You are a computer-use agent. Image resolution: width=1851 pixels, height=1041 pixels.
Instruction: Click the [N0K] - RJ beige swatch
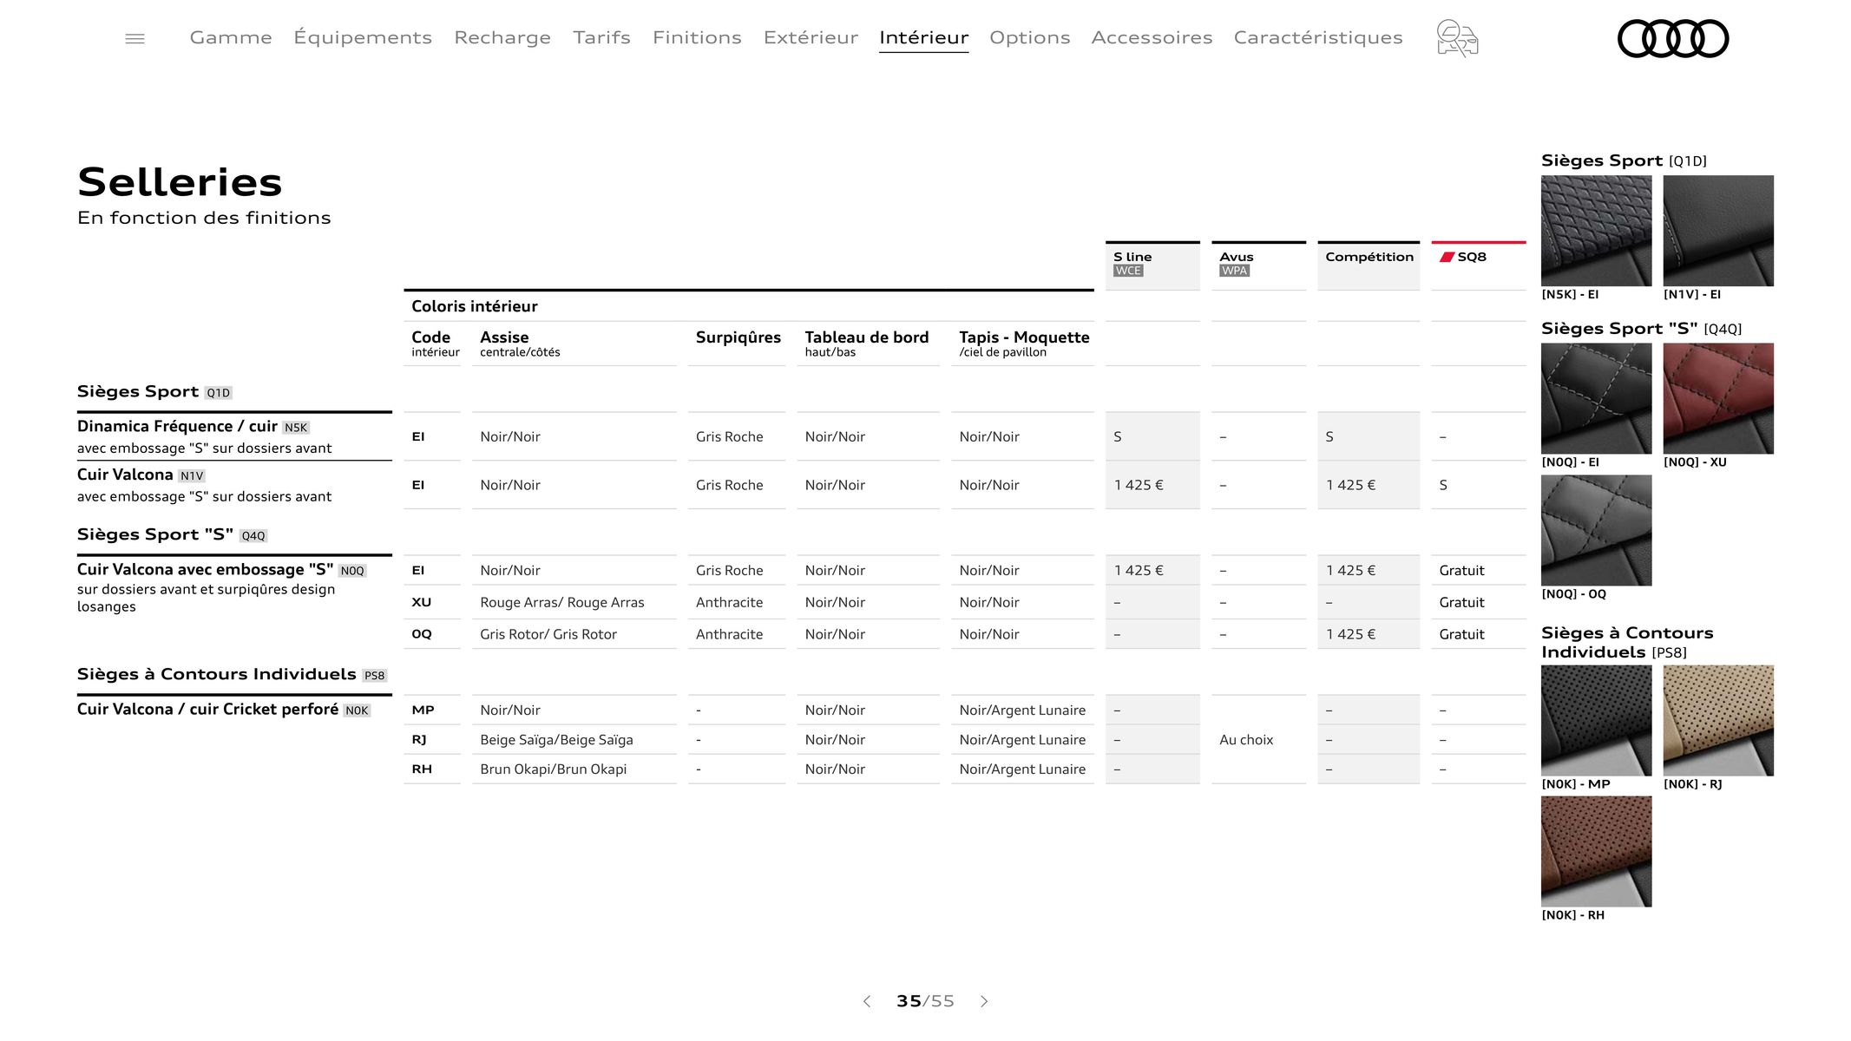pos(1718,720)
